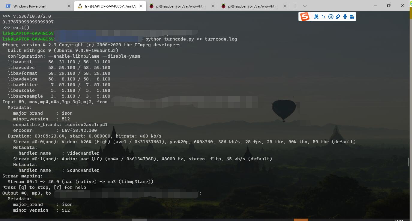
Task: Close the pi@raspberrypi tab beside the plus button
Action: [285, 6]
